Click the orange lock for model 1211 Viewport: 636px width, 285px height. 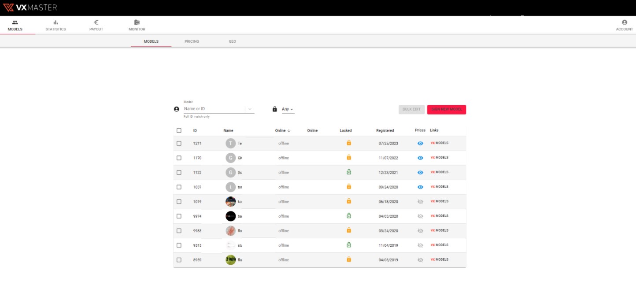349,143
